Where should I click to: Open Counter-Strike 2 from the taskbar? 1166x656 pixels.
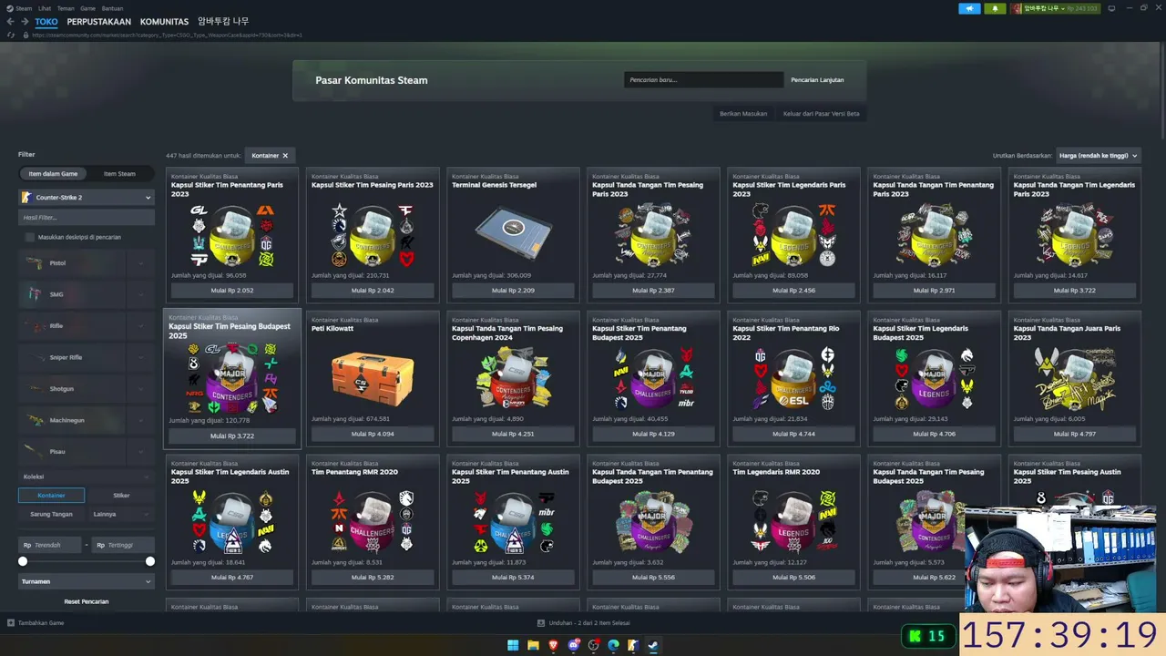click(633, 646)
